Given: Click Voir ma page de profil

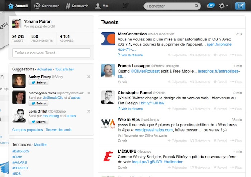Looking at the screenshot, I should pyautogui.click(x=39, y=26).
